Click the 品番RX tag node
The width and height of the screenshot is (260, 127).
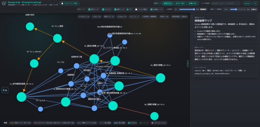(100, 92)
